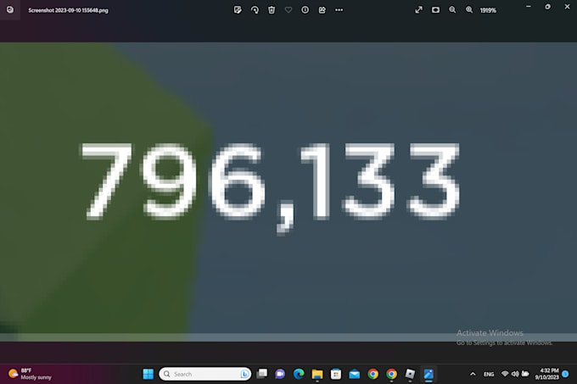Click the volume speaker tray icon

[515, 374]
